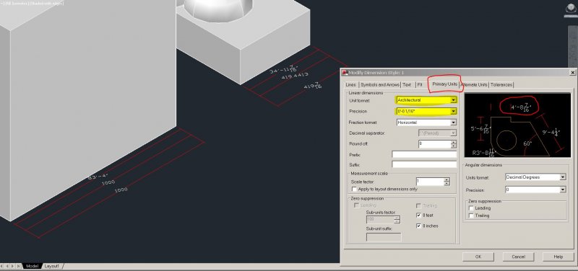
Task: Enable Apply to layout dimensions only
Action: (354, 189)
